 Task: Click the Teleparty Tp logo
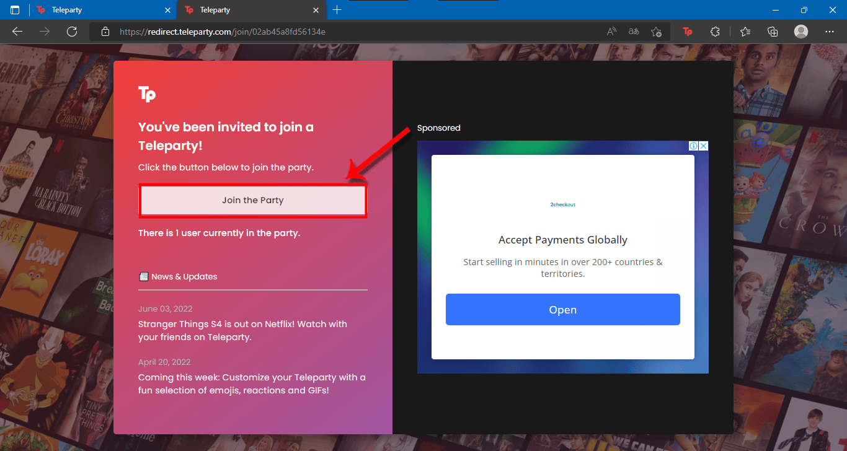(x=147, y=94)
